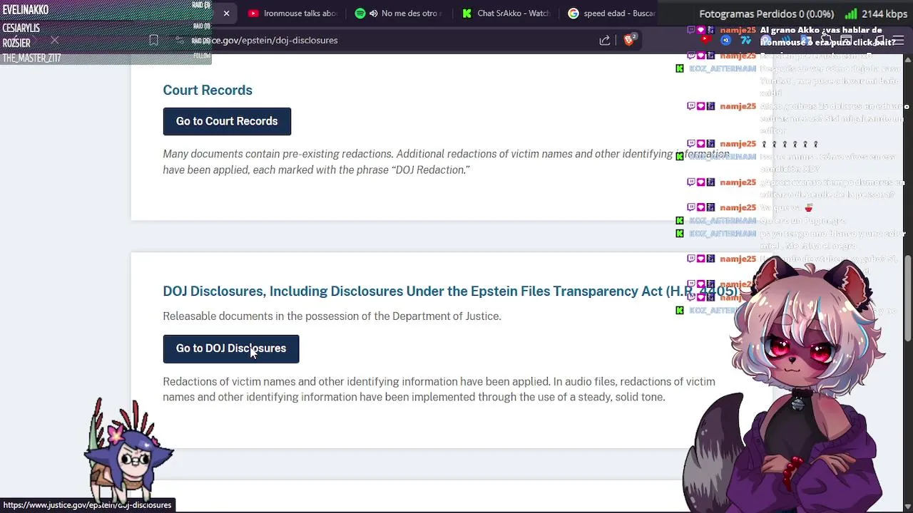Screen dimensions: 913x513
Task: Click the red YouTube extension icon
Action: point(705,40)
